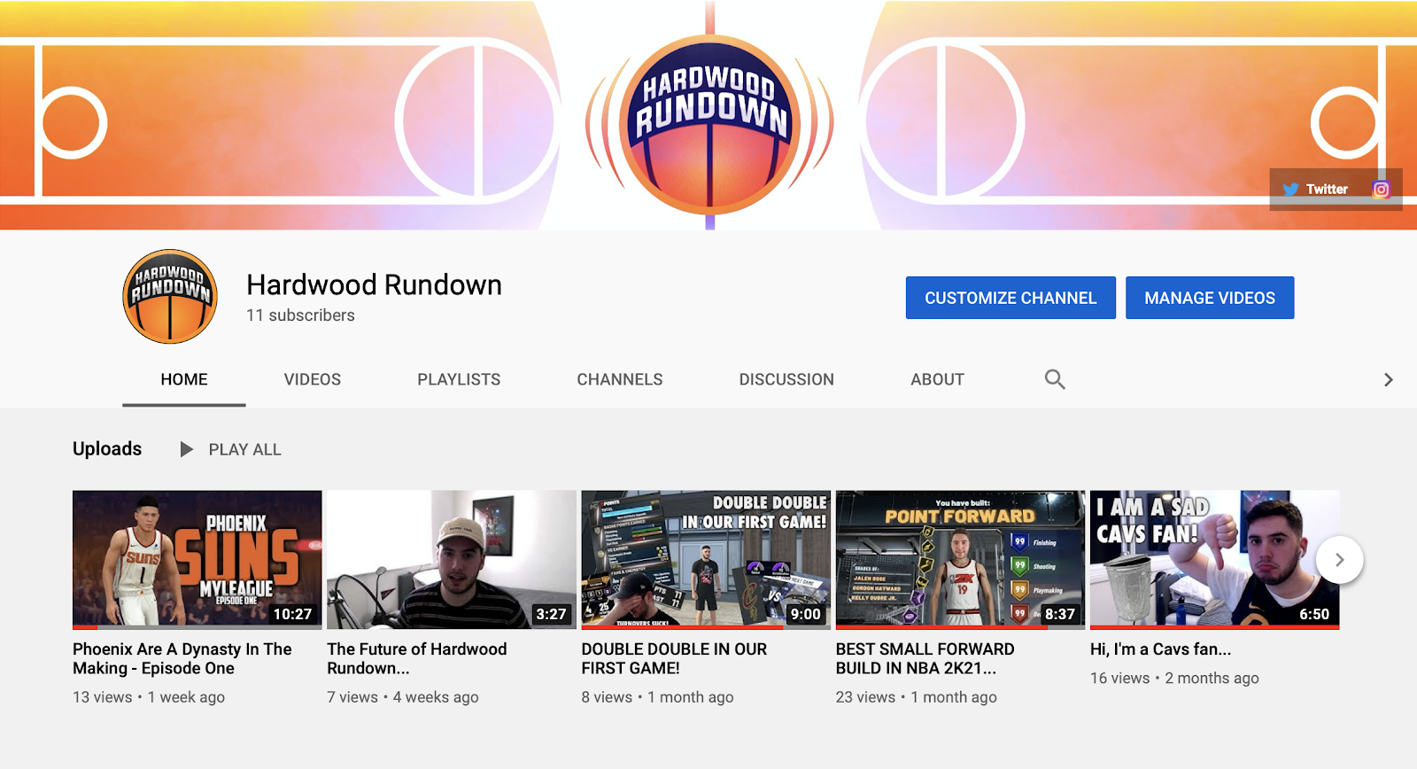Show more tabs with right chevron

click(1388, 379)
